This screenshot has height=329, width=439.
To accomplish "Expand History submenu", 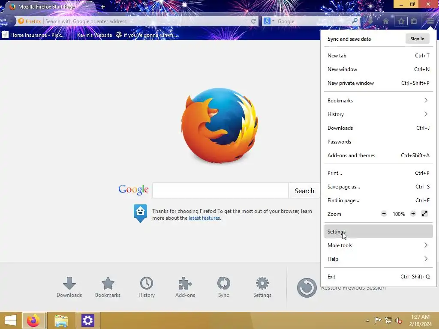I will pyautogui.click(x=378, y=114).
